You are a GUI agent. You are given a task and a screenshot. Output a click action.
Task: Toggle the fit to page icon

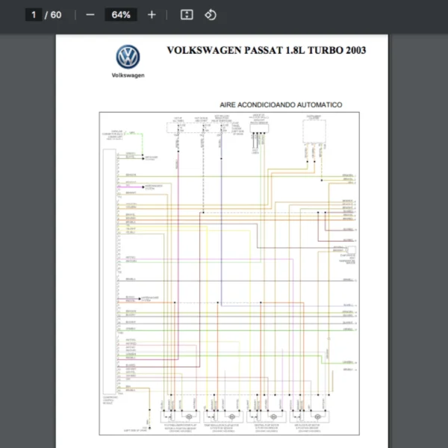pyautogui.click(x=187, y=15)
